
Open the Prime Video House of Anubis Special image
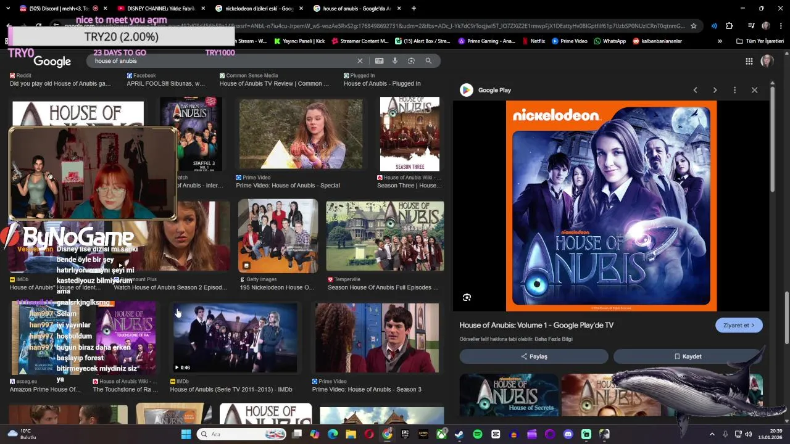tap(301, 134)
